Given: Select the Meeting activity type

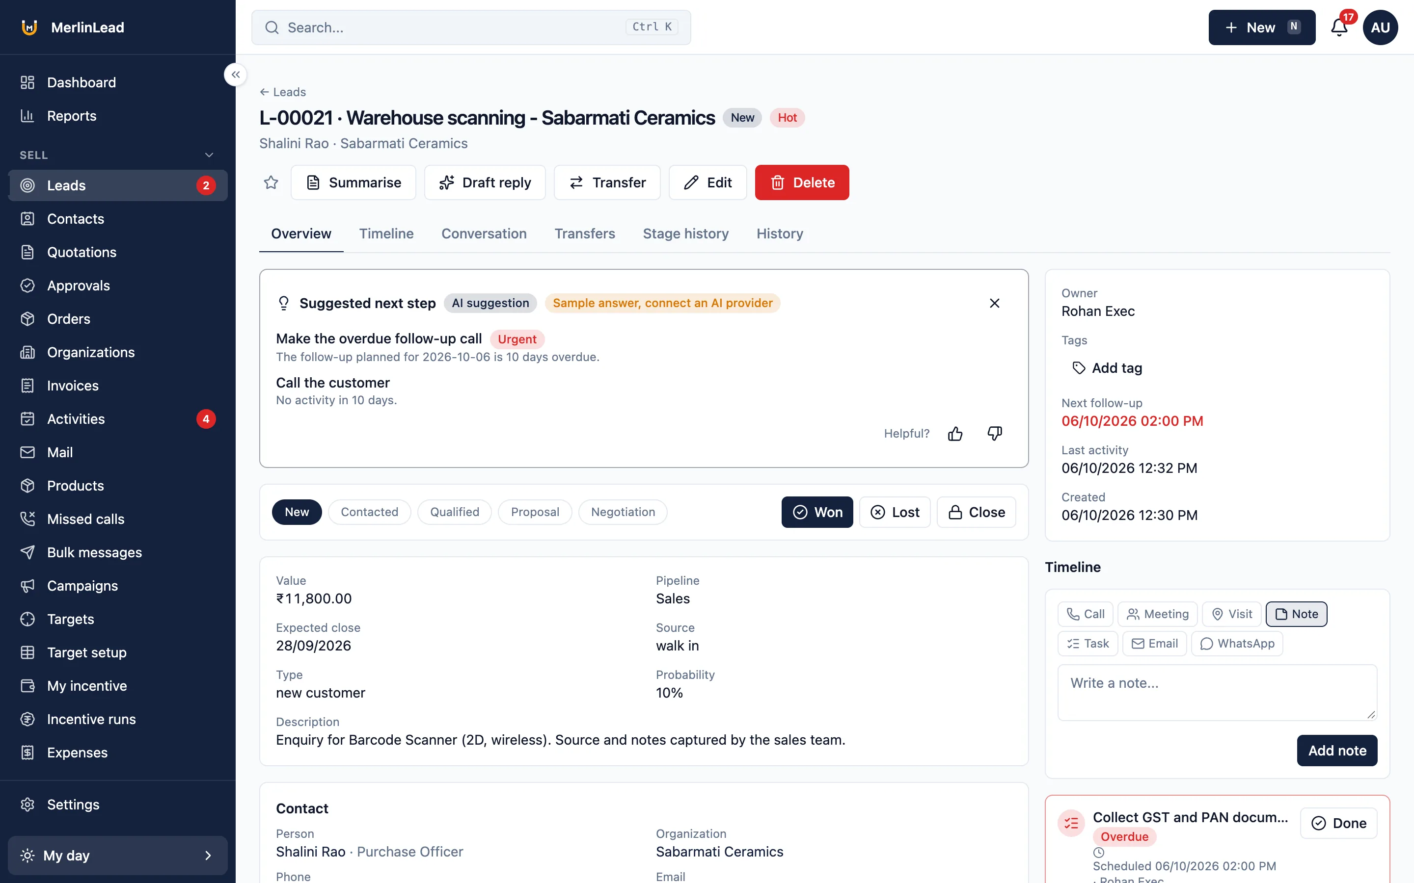Looking at the screenshot, I should point(1158,614).
